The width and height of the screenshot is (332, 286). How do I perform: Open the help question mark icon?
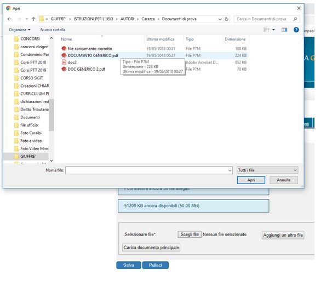pos(296,30)
